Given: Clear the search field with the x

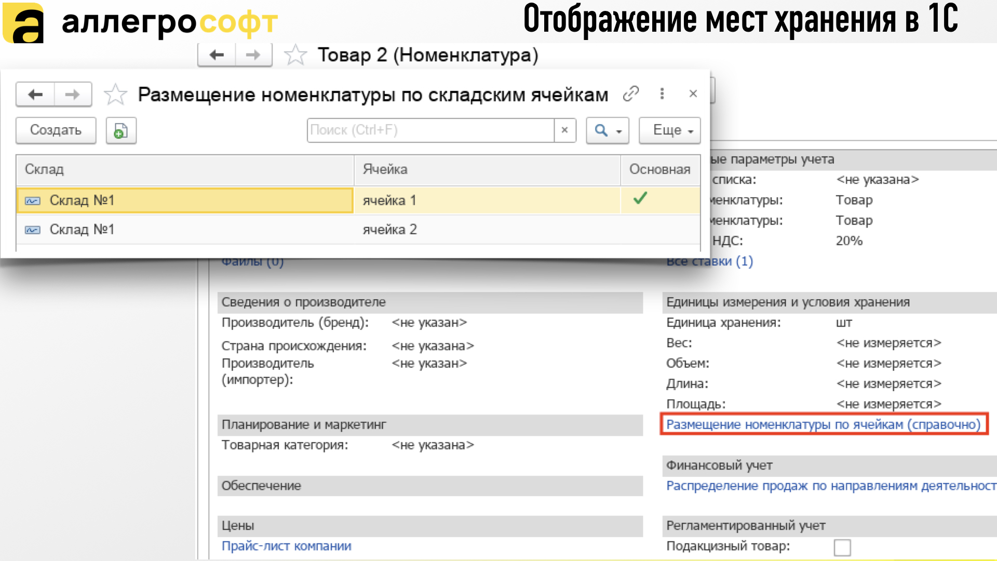Looking at the screenshot, I should click(x=564, y=130).
